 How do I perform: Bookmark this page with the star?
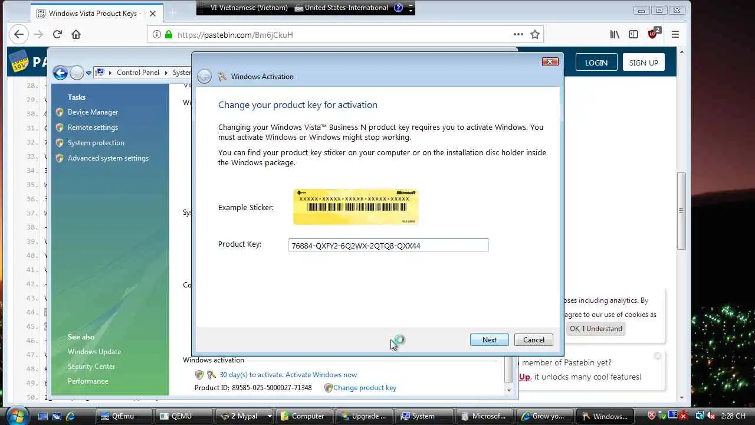535,34
